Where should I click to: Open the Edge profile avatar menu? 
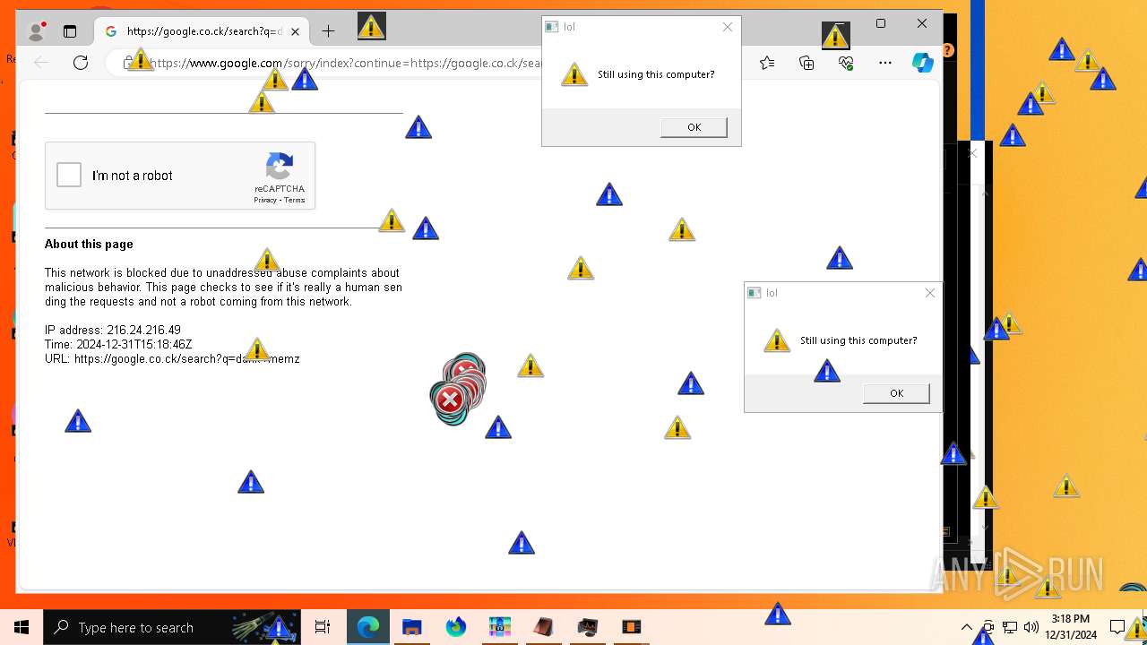point(37,31)
